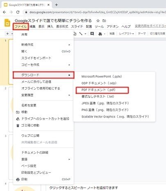Open the アドオン menu
The height and width of the screenshot is (191, 166).
[113, 27]
